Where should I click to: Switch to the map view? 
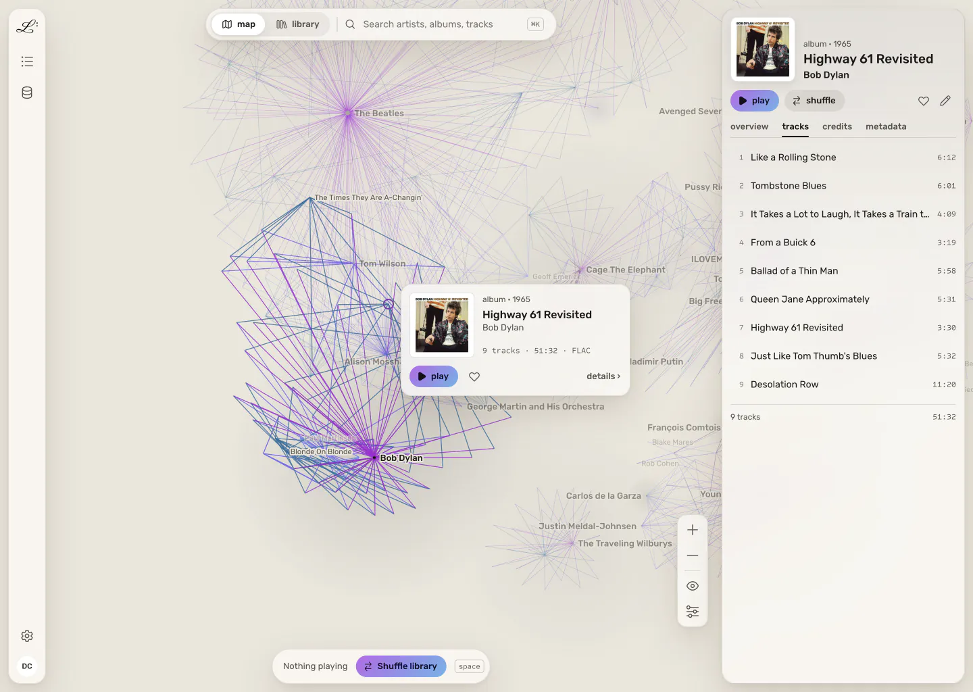pos(239,24)
